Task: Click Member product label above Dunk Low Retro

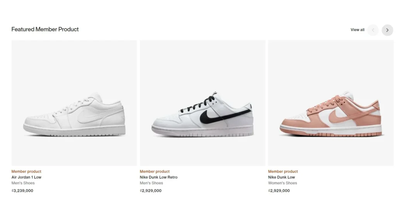Action: (155, 172)
